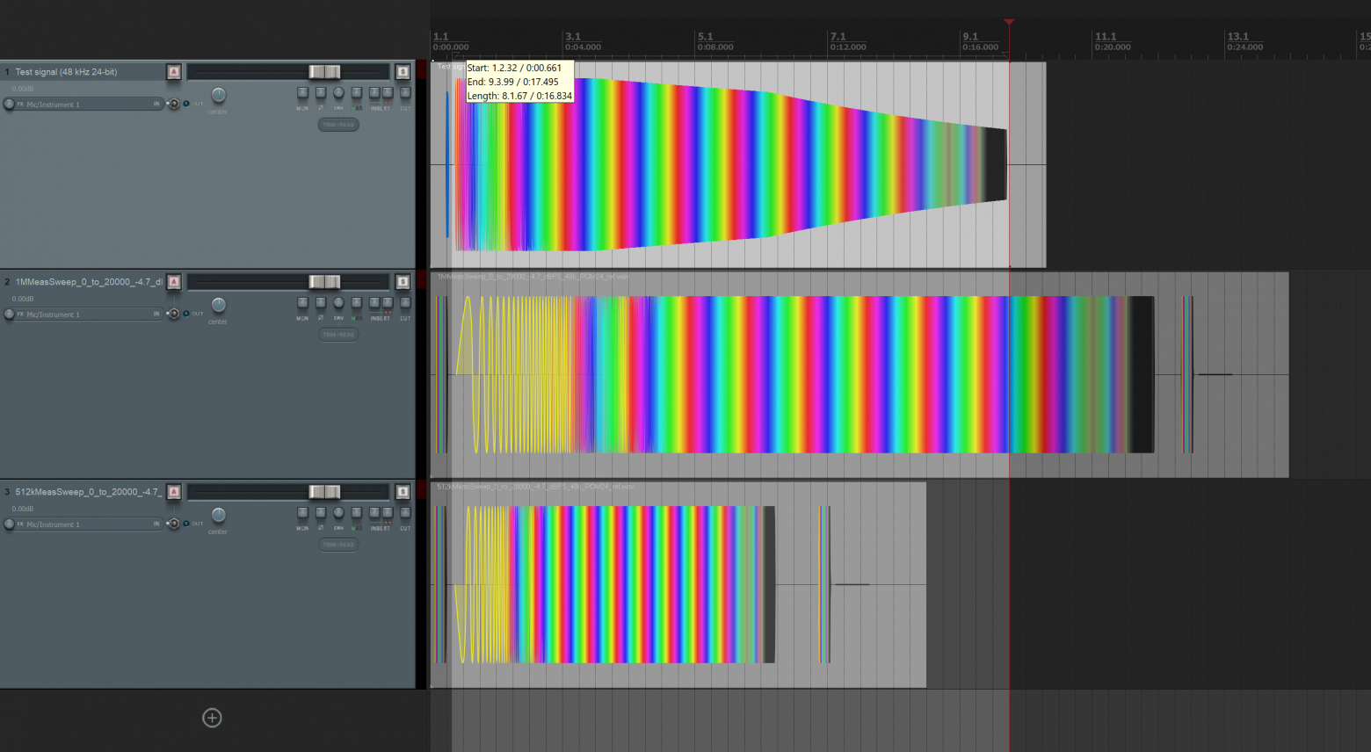Toggle CUT mute on Test signal track
This screenshot has height=752, width=1371.
click(x=405, y=92)
